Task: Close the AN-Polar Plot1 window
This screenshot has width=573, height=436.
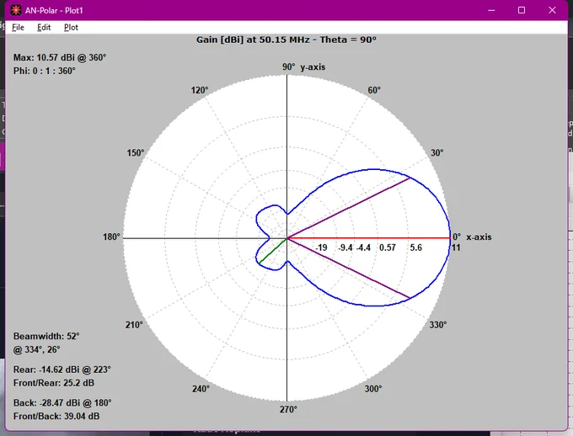Action: 552,10
